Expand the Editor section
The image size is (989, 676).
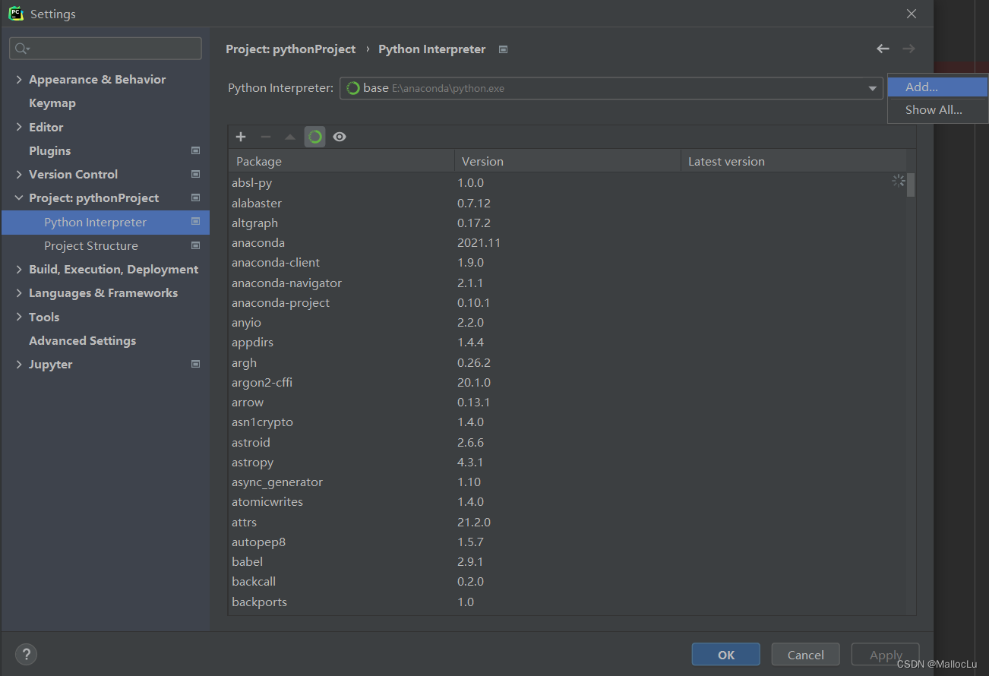[19, 127]
